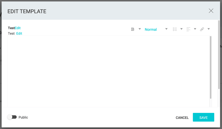Click the insert link chain icon
This screenshot has width=222, height=129.
coord(202,29)
